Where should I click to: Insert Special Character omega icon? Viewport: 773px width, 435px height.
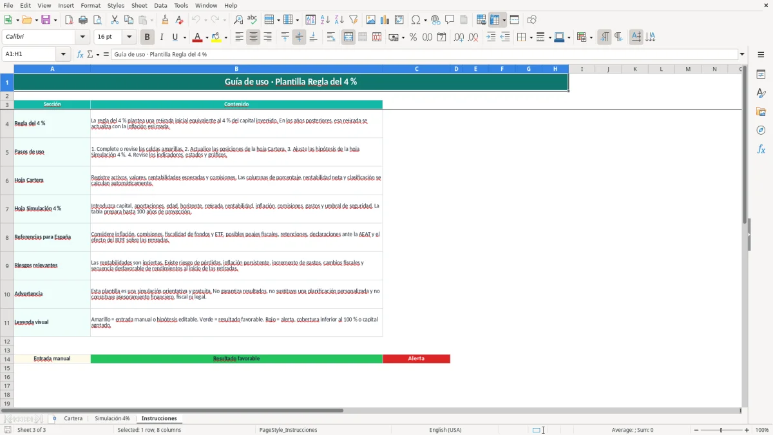click(x=415, y=20)
